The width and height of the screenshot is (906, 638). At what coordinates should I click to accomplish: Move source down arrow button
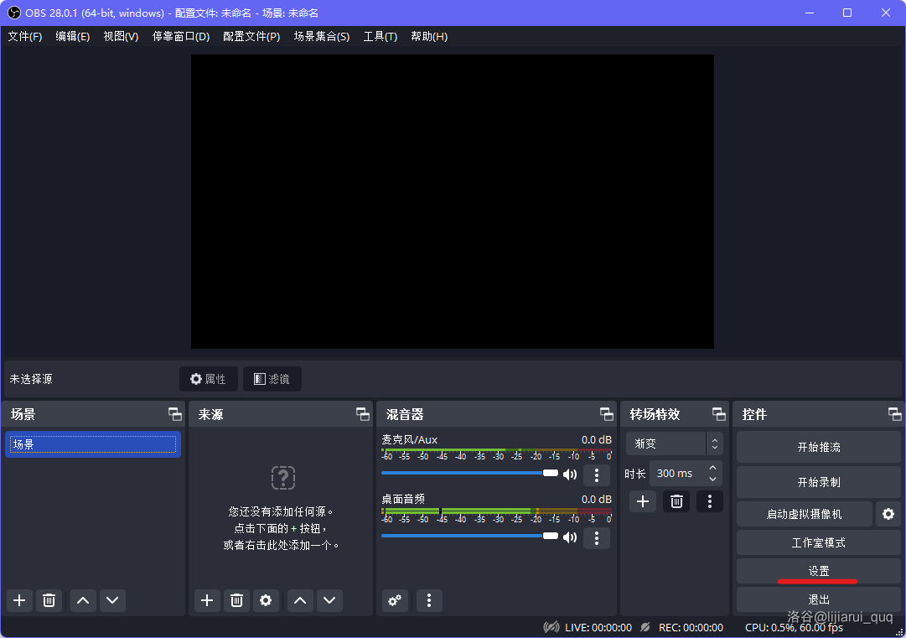point(329,600)
